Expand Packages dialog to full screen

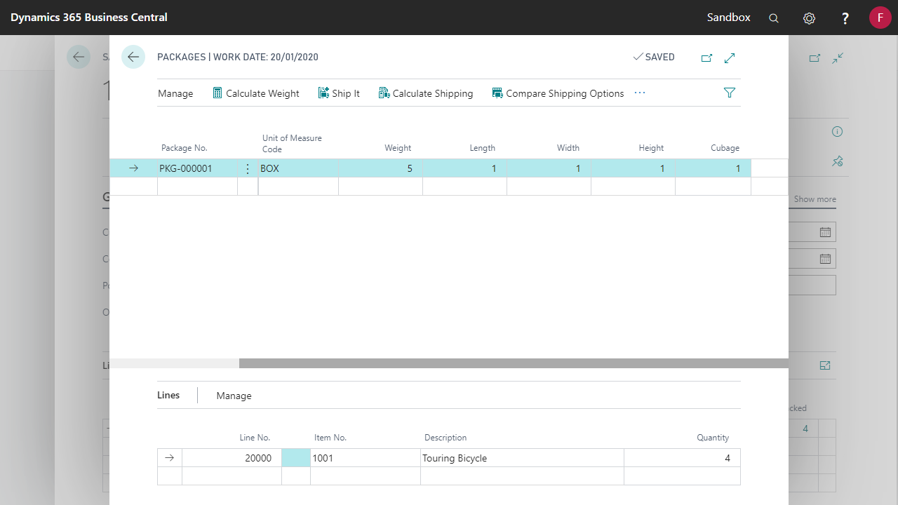(x=730, y=58)
